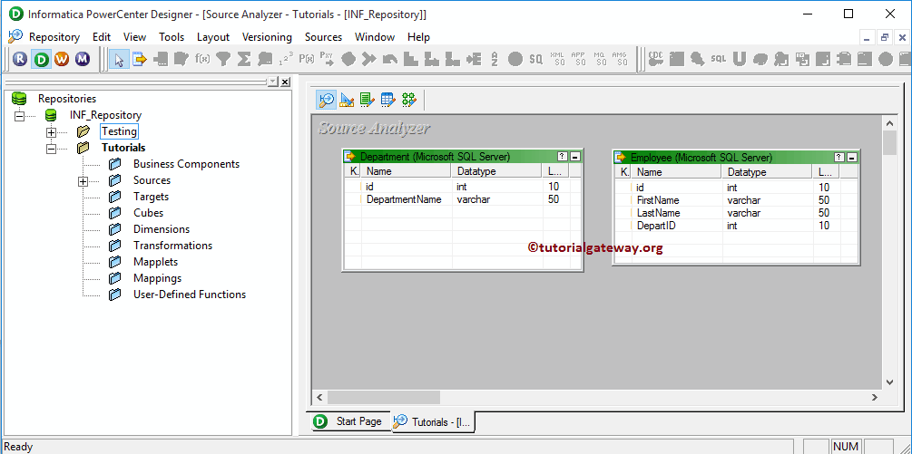Open the View menu
Image resolution: width=912 pixels, height=454 pixels.
tap(134, 36)
